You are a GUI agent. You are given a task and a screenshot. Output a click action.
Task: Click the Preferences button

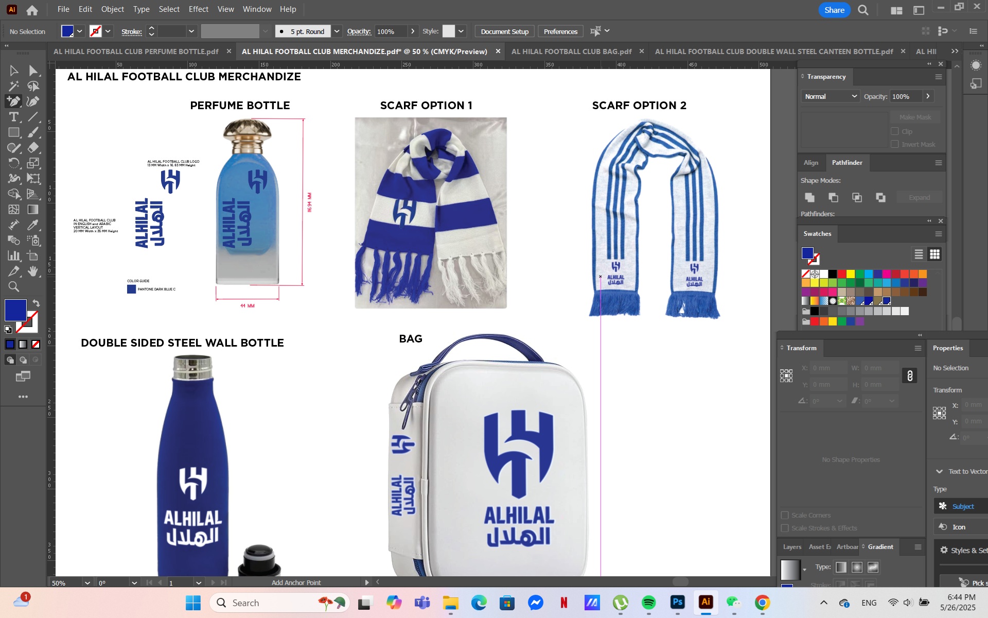(x=560, y=31)
